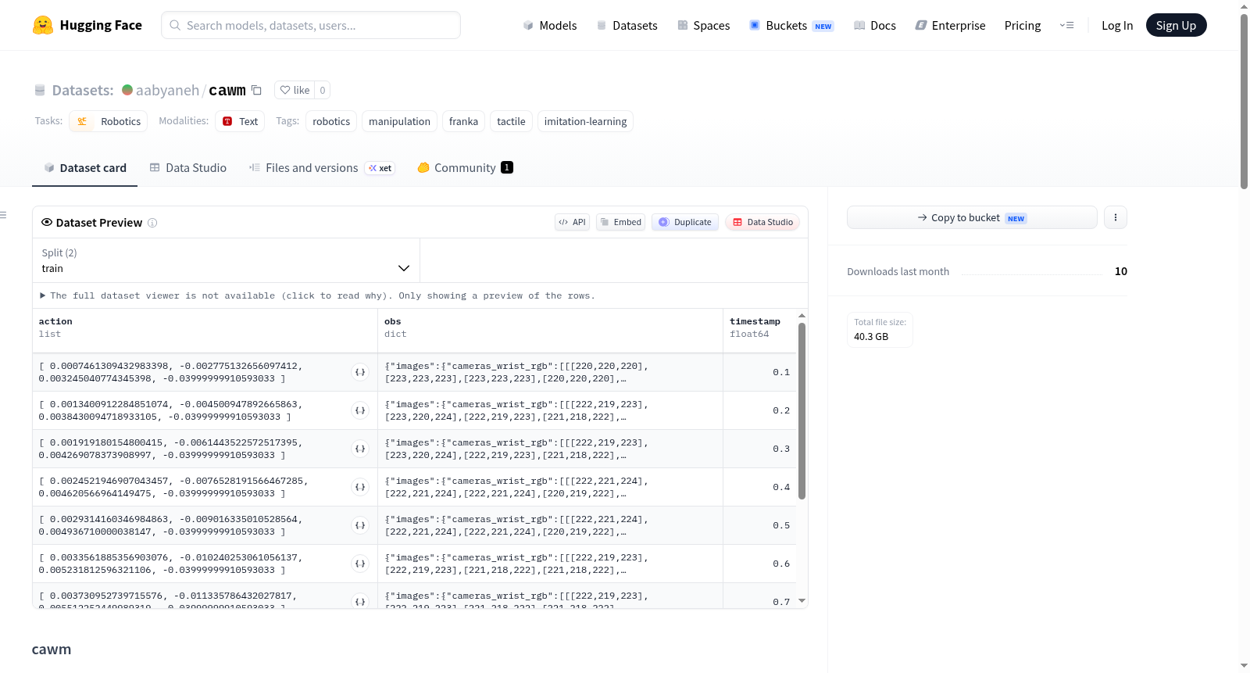Open Models in the top navigation
This screenshot has height=673, width=1250.
tap(550, 26)
